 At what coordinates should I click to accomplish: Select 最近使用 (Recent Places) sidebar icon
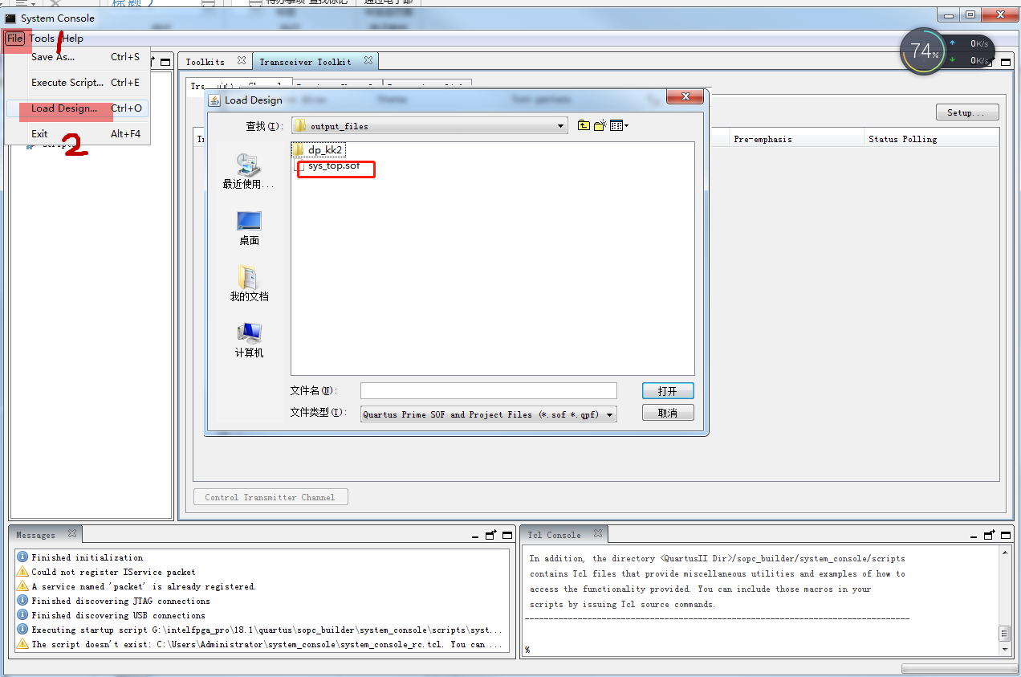249,170
